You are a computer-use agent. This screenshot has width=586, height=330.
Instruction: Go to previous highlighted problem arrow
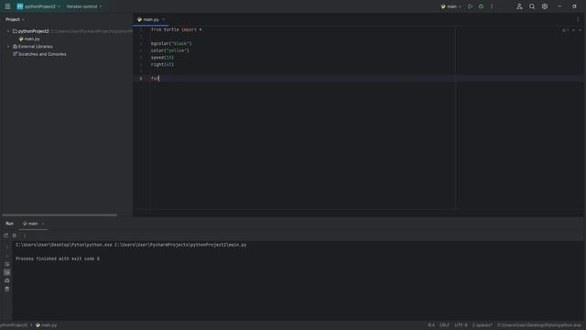click(574, 30)
